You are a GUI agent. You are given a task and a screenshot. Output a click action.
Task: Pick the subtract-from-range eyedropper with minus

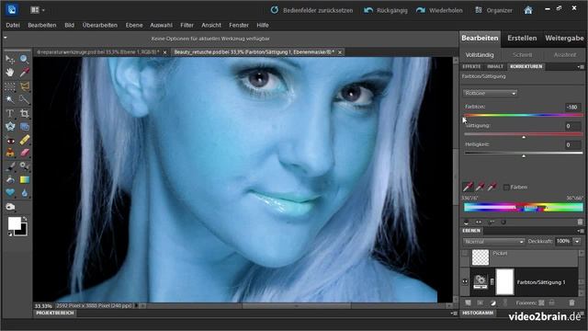492,187
